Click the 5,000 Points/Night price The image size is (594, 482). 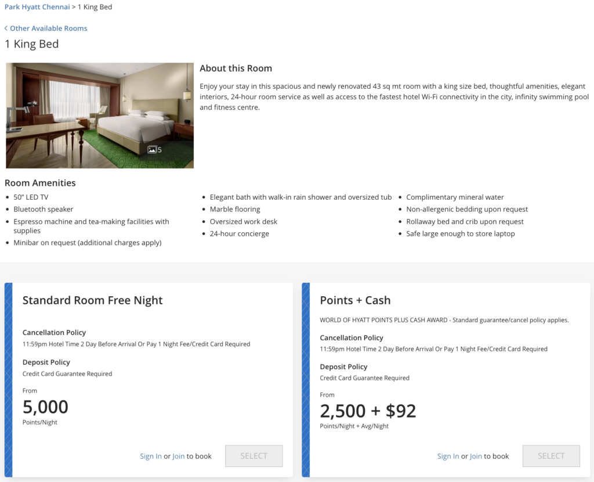tap(45, 407)
